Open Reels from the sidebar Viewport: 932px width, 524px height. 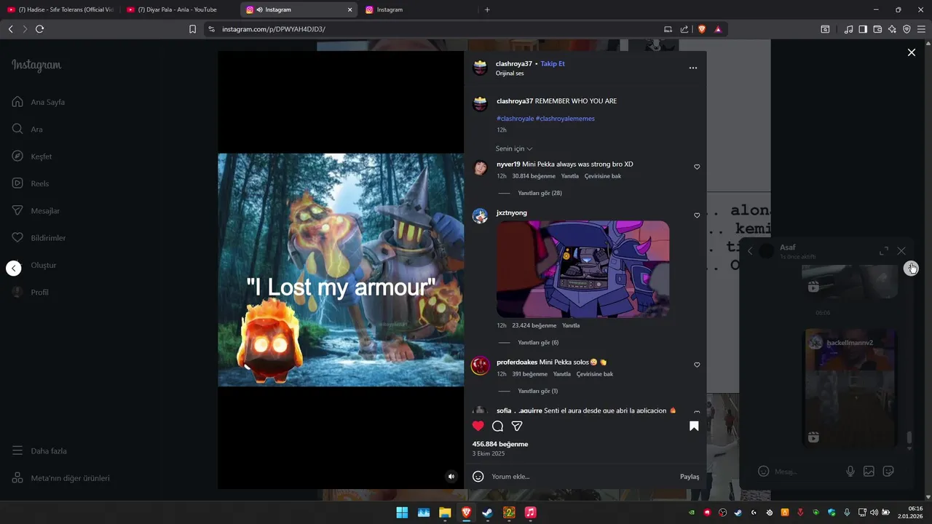click(x=31, y=183)
